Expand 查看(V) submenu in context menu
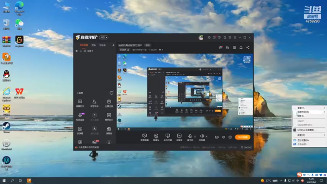 [x=309, y=108]
